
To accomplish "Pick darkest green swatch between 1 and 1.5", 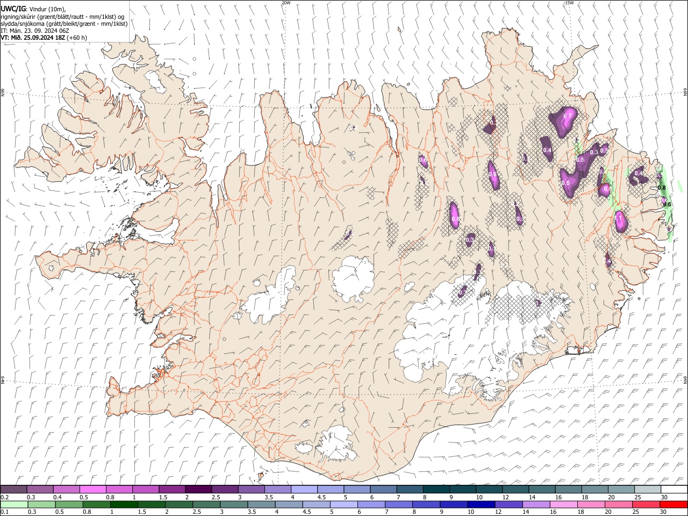I will coord(124,504).
